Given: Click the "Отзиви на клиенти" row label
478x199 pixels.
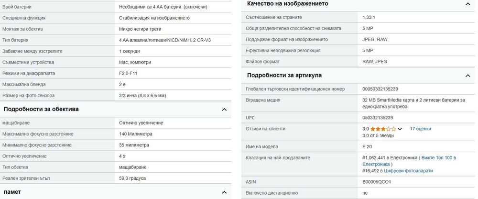Looking at the screenshot, I should (265, 129).
